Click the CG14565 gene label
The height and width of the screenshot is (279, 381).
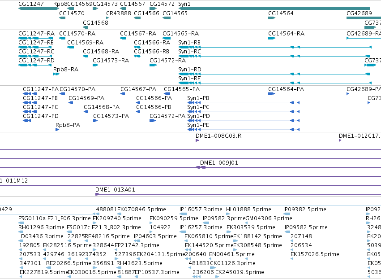[x=175, y=13]
